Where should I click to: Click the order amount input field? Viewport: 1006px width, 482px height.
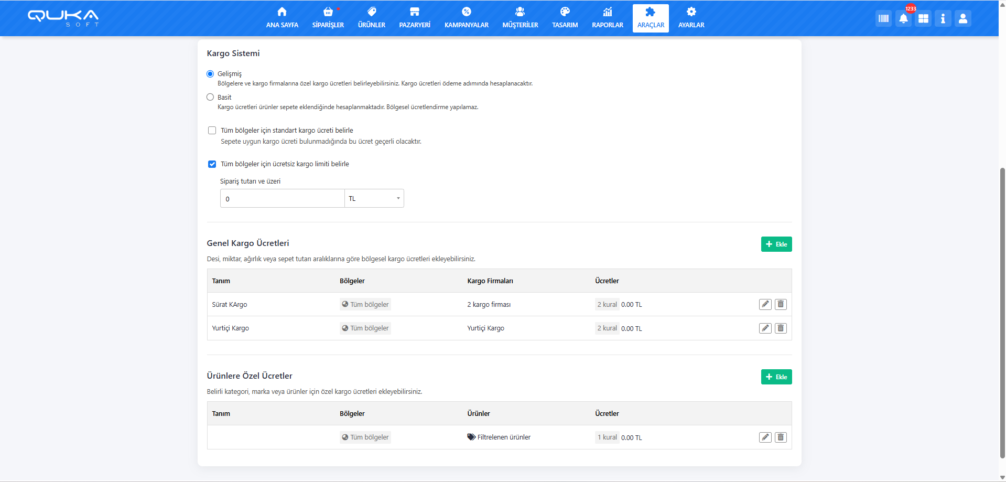(282, 199)
